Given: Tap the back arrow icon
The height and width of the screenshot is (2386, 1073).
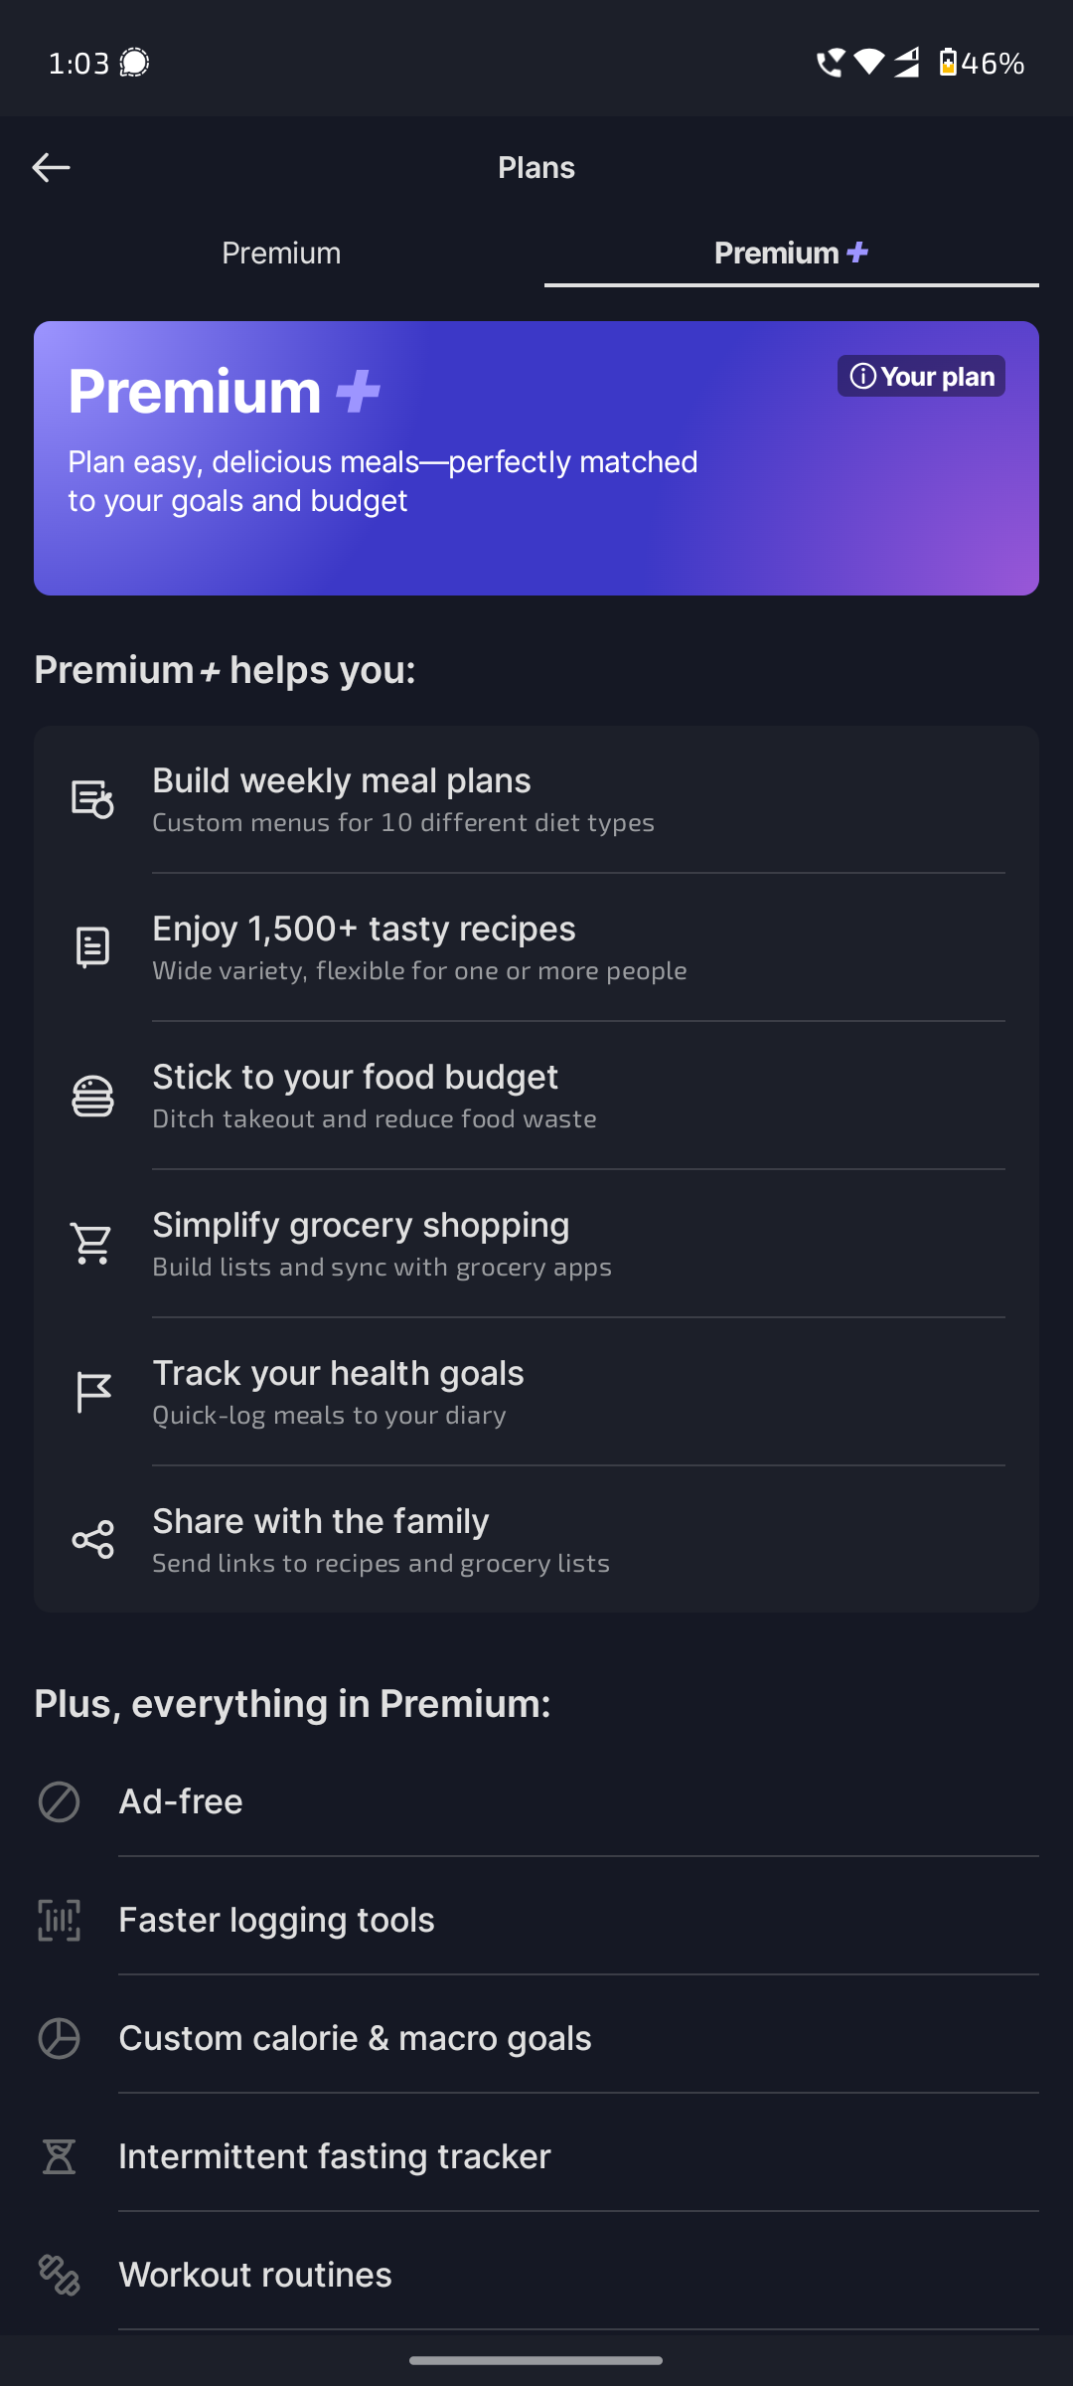Looking at the screenshot, I should [x=51, y=167].
